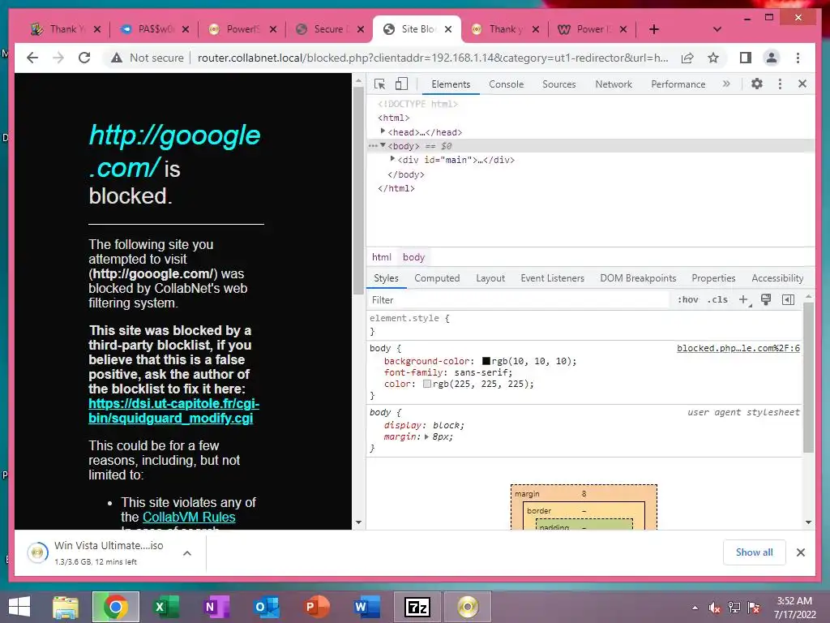Click the styles pane scrollbar thumb
This screenshot has width=830, height=623.
coord(808,377)
